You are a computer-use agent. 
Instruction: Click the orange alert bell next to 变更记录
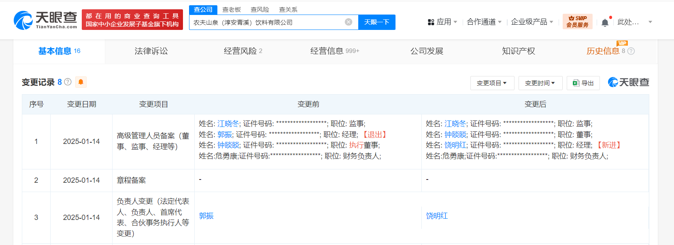(x=81, y=82)
